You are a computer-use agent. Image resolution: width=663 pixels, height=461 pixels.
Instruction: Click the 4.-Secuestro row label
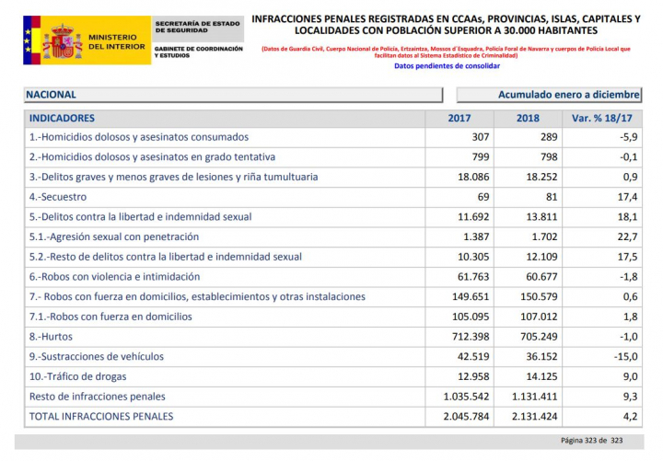pos(58,197)
